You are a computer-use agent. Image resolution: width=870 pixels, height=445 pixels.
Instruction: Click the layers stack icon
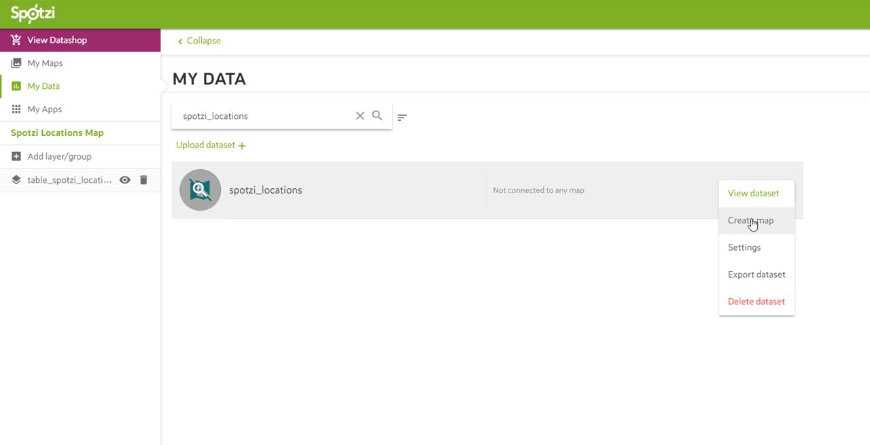click(16, 180)
